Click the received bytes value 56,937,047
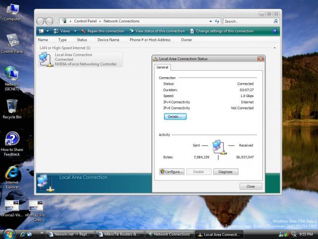318x239 pixels. (x=245, y=157)
